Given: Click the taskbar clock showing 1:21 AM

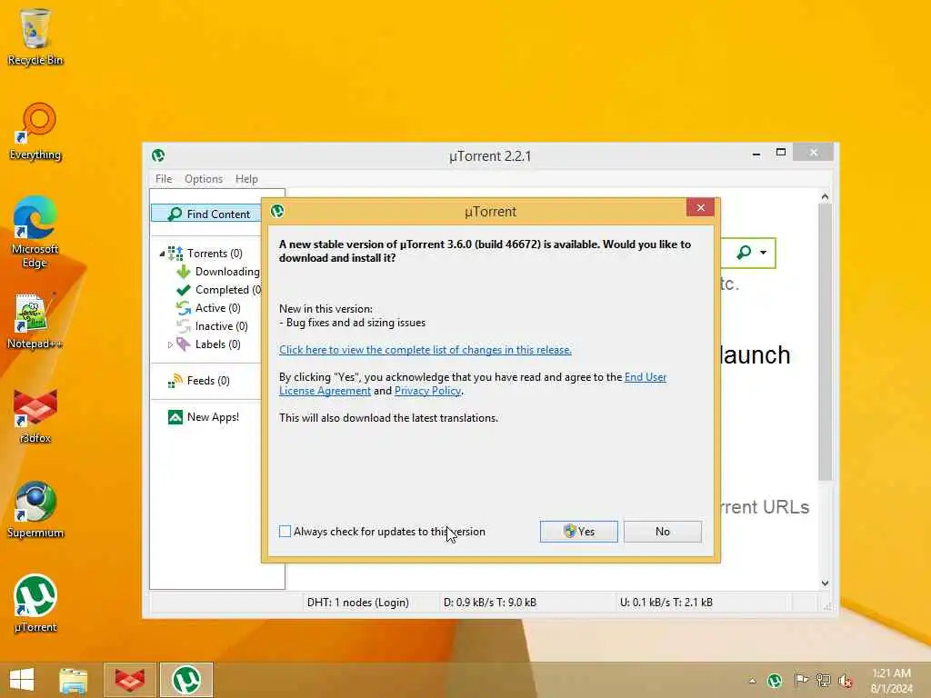Looking at the screenshot, I should (891, 681).
